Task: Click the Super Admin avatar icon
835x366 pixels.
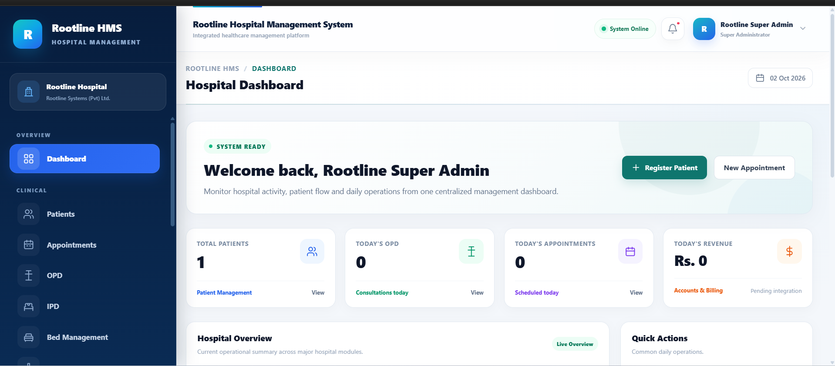Action: [x=704, y=29]
